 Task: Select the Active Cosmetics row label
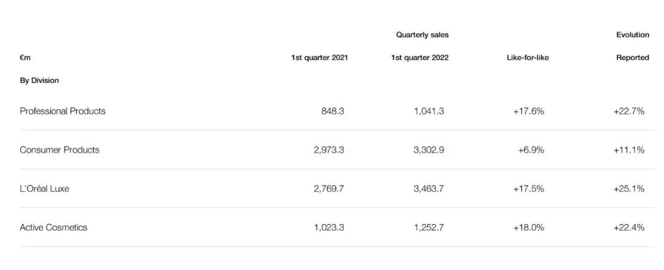tap(53, 227)
